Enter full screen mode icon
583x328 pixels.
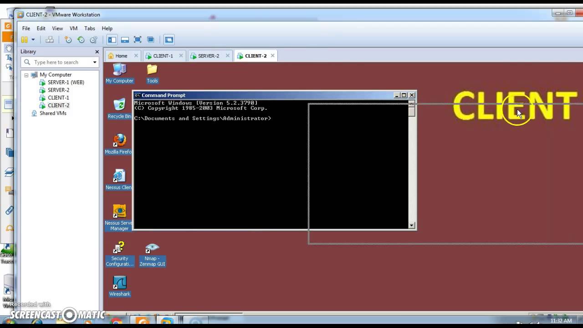[138, 40]
